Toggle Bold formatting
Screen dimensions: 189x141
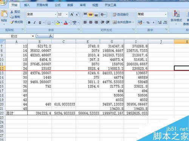click(x=29, y=23)
